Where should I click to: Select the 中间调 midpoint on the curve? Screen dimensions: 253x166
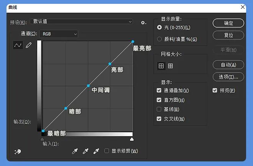click(88, 85)
